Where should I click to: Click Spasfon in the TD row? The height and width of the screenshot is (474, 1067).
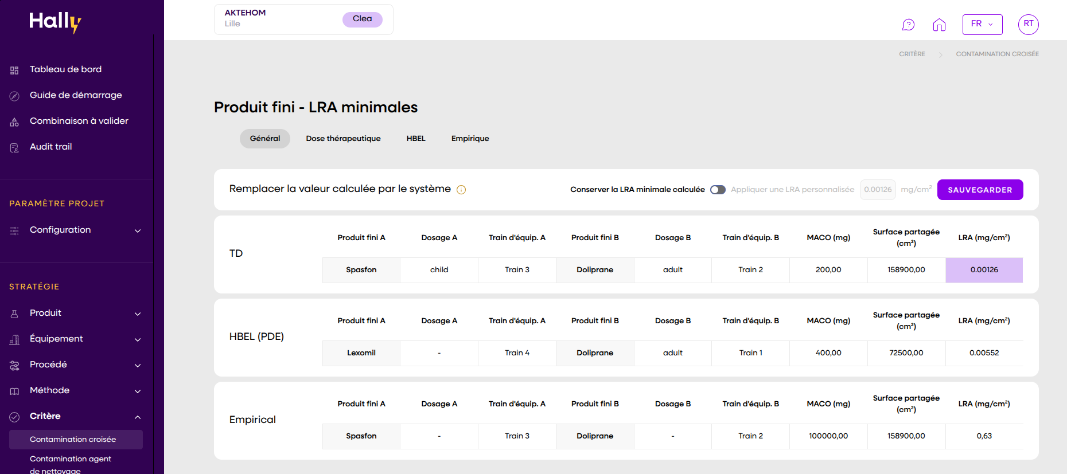(361, 270)
